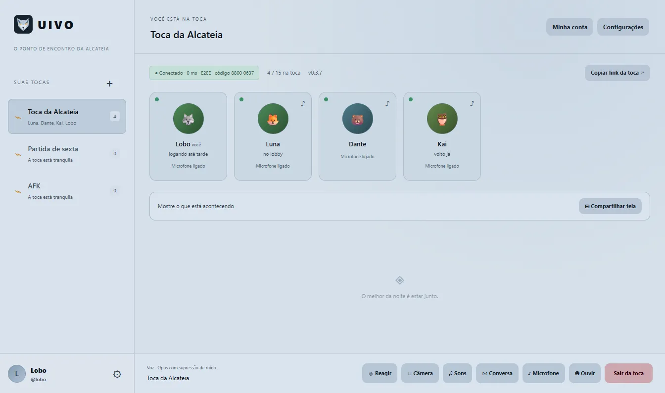The image size is (665, 393).
Task: Toggle the Câmera button
Action: pos(420,373)
